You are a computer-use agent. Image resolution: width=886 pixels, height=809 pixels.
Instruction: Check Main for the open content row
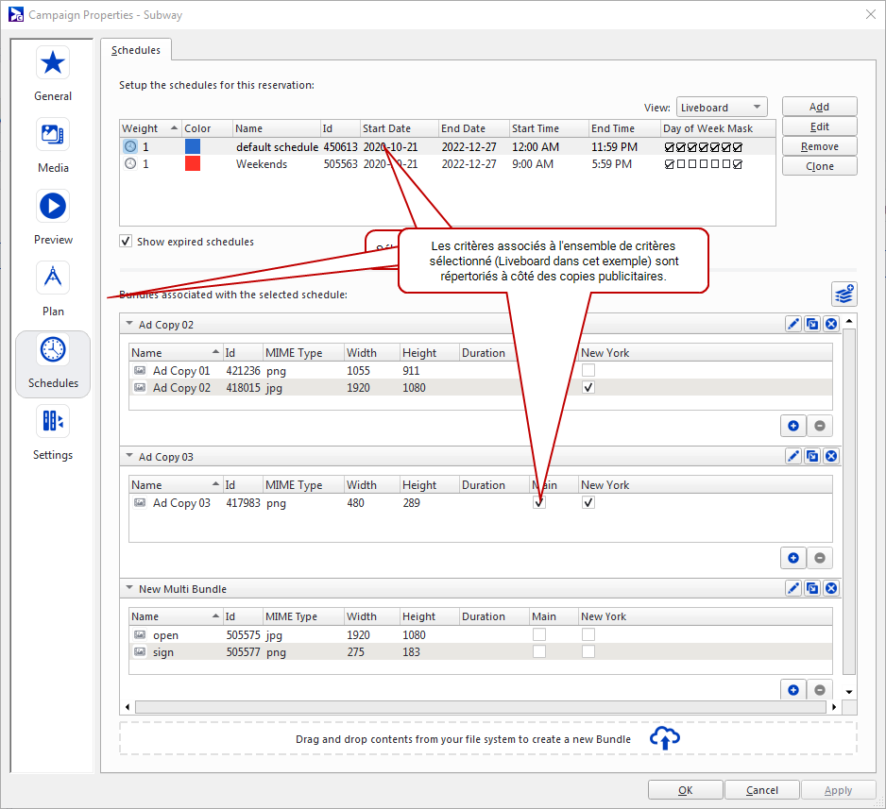539,635
